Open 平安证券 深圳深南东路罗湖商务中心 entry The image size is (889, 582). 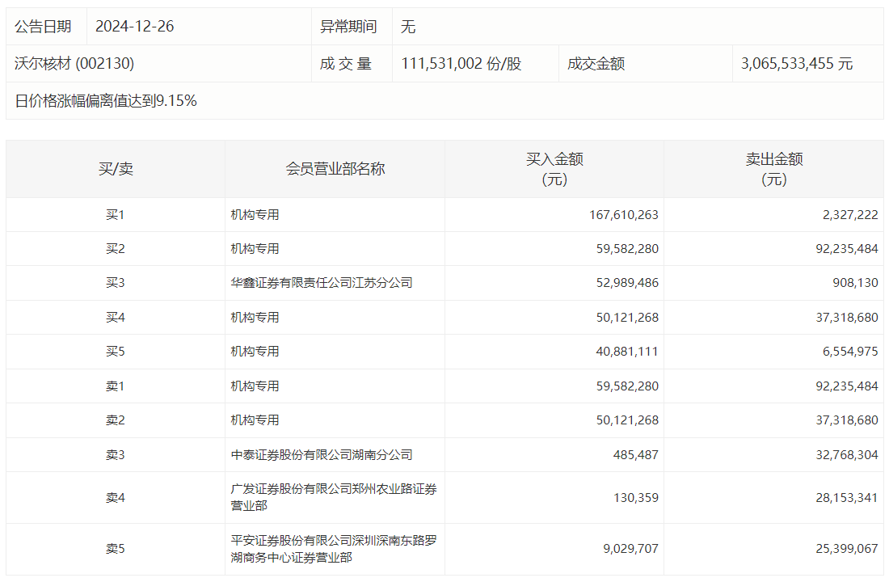[333, 549]
